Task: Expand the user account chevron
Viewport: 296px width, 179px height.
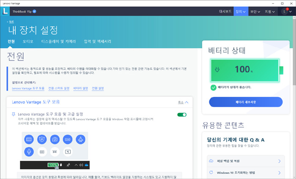Action: coord(291,12)
